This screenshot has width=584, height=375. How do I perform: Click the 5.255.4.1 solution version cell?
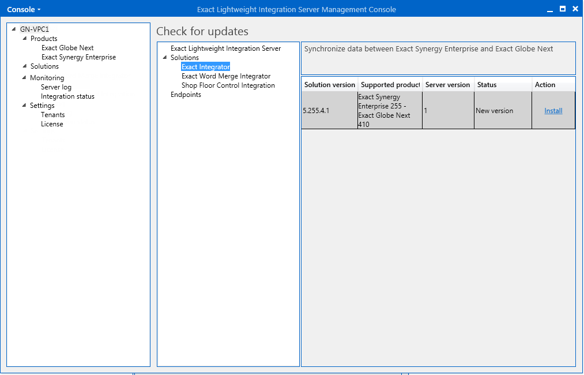pos(330,111)
